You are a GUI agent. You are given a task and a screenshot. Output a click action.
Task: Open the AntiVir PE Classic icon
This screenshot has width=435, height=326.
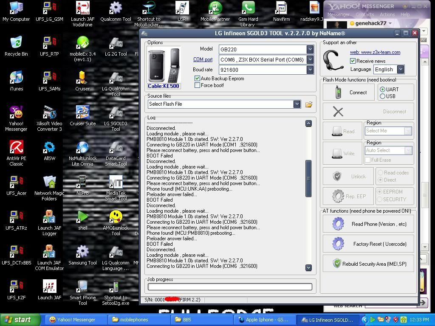click(16, 153)
